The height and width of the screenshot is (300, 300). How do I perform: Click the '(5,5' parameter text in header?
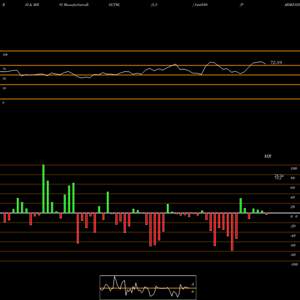click(x=154, y=5)
